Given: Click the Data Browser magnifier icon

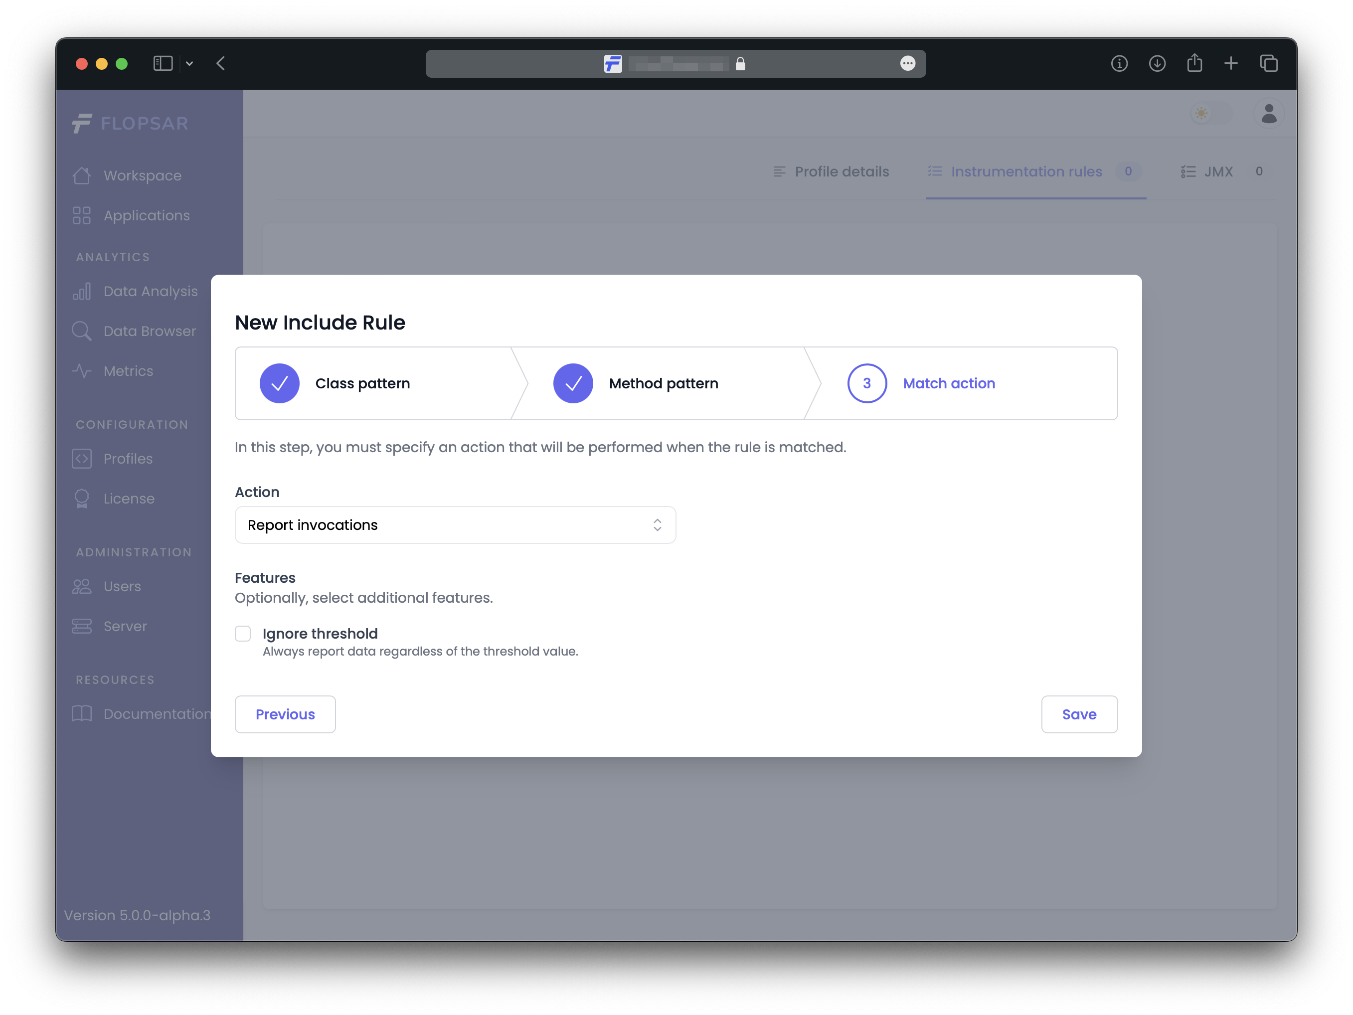Looking at the screenshot, I should pos(81,331).
